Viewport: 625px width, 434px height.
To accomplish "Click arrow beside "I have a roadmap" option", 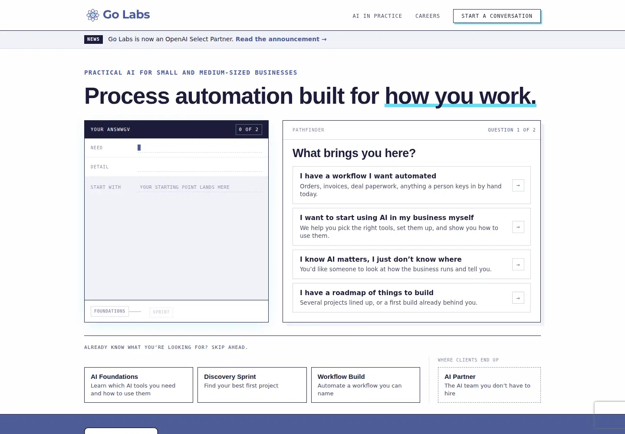I will (x=518, y=298).
